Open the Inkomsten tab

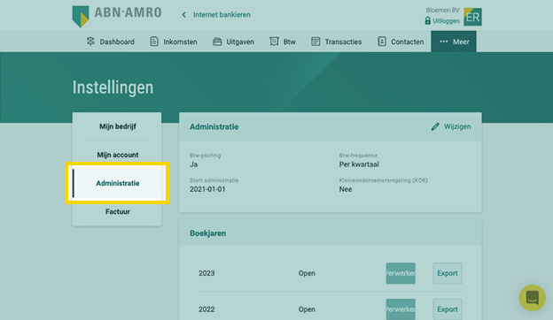coord(174,42)
